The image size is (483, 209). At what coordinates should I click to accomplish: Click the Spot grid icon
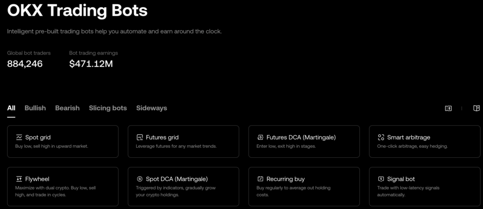tap(19, 137)
